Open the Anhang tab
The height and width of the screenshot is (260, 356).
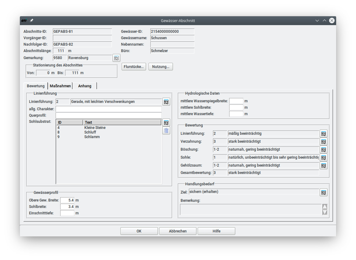(x=85, y=86)
